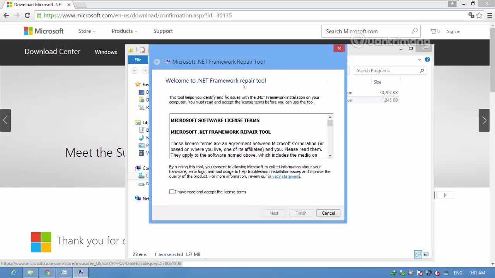Open the Products dropdown menu
The width and height of the screenshot is (495, 278).
point(125,31)
